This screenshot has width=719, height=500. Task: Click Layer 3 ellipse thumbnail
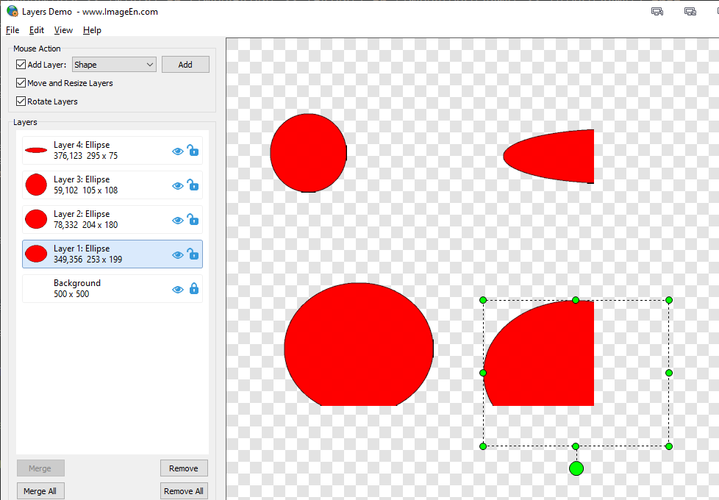[36, 185]
